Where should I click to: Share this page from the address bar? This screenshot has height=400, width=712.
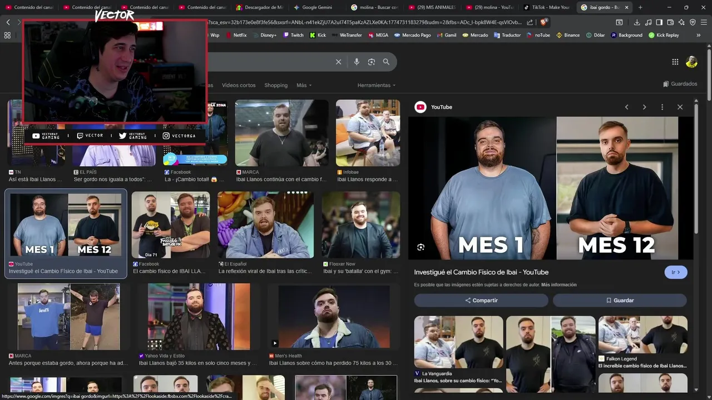pyautogui.click(x=530, y=22)
